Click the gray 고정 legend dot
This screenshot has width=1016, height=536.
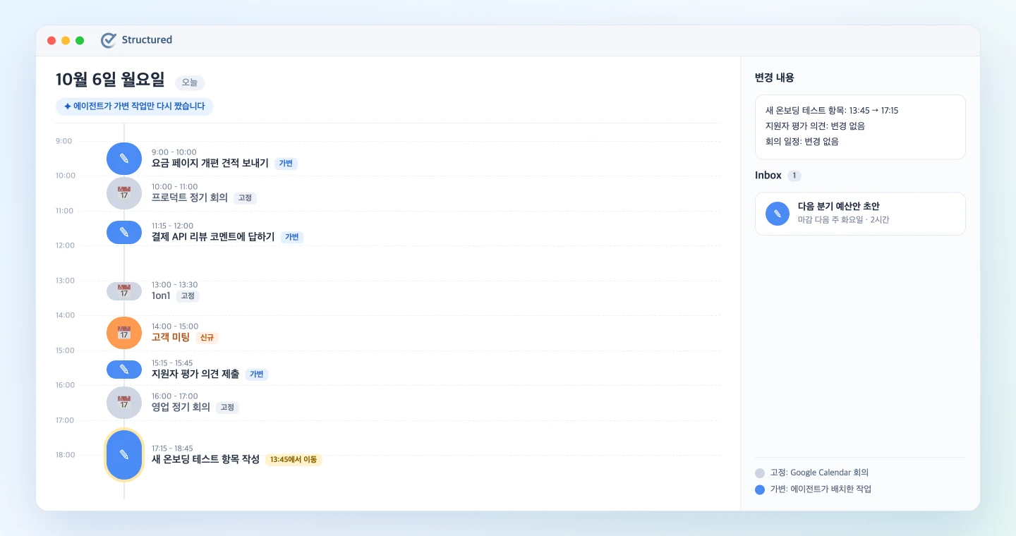[x=760, y=473]
